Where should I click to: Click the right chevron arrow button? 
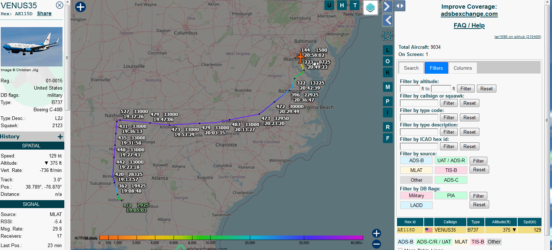click(x=387, y=6)
